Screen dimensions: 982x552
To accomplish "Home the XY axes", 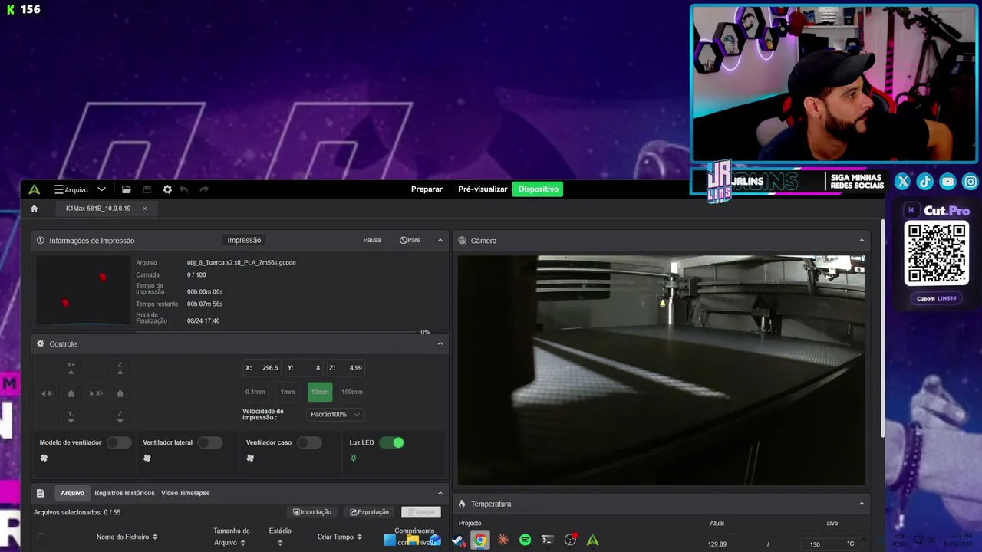I will point(71,393).
